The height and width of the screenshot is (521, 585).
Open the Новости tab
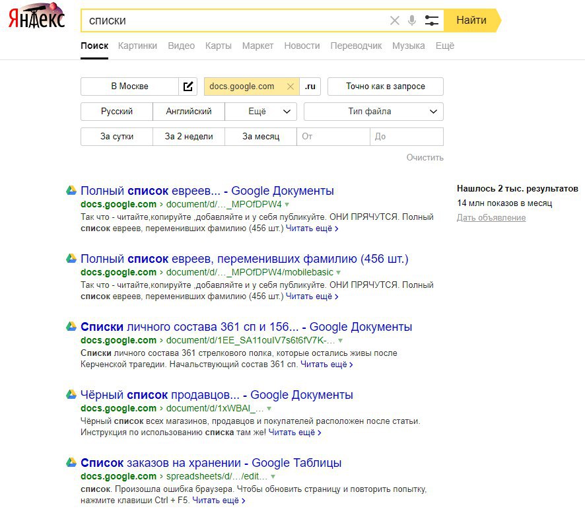[302, 46]
